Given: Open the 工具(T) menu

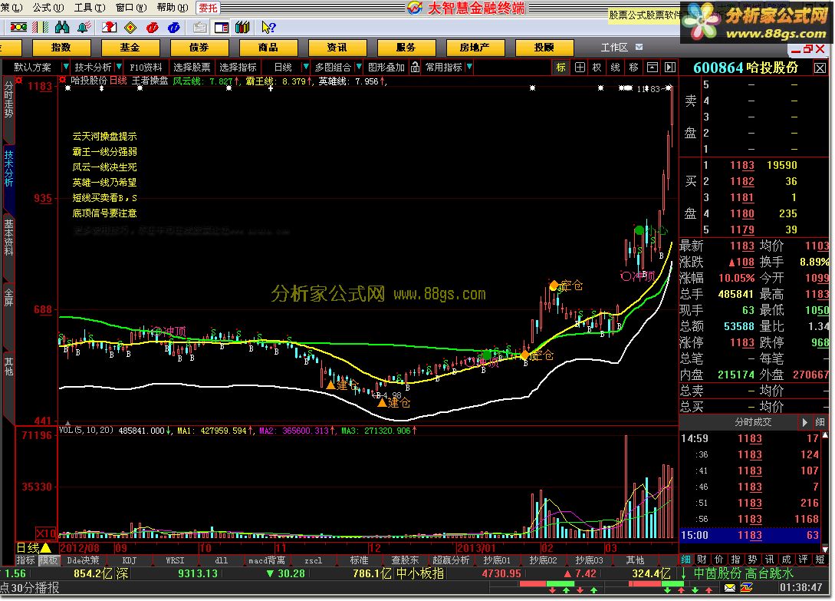Looking at the screenshot, I should 90,8.
